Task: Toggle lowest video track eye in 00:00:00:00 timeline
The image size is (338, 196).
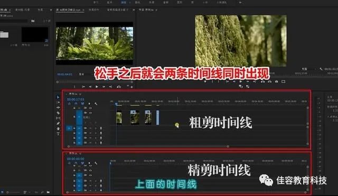Action: pyautogui.click(x=90, y=175)
